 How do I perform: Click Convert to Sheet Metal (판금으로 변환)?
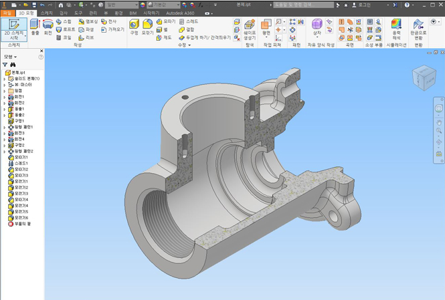coord(418,30)
